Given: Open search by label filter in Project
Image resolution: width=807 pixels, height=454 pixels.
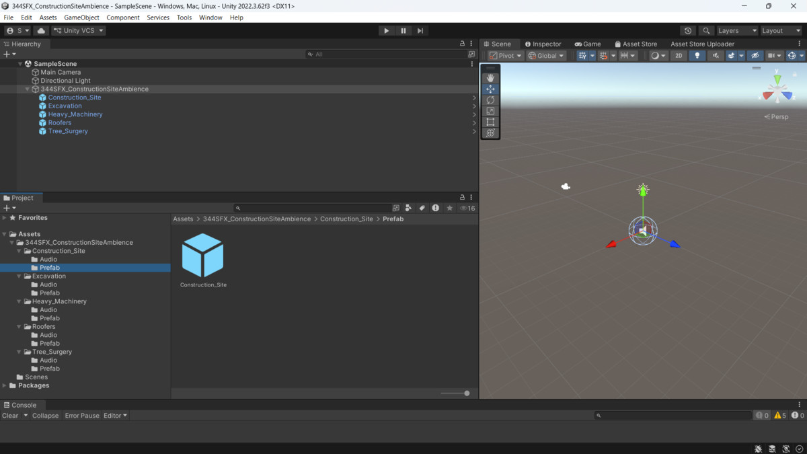Looking at the screenshot, I should 422,208.
